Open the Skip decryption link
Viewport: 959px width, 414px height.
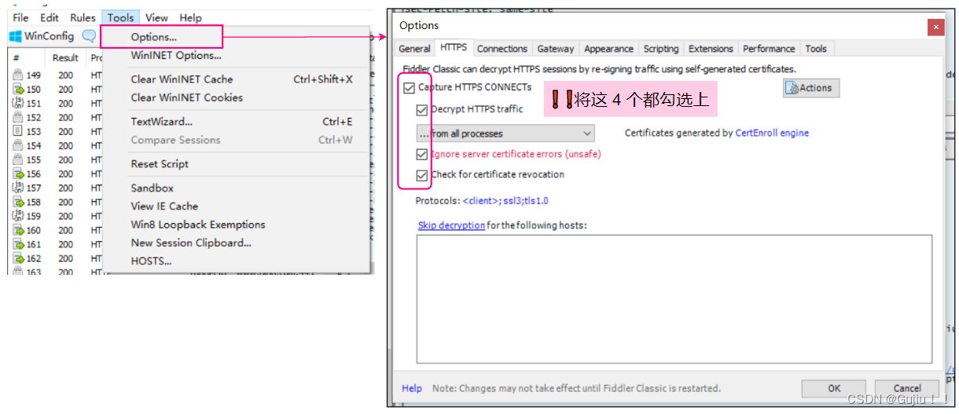tap(451, 225)
